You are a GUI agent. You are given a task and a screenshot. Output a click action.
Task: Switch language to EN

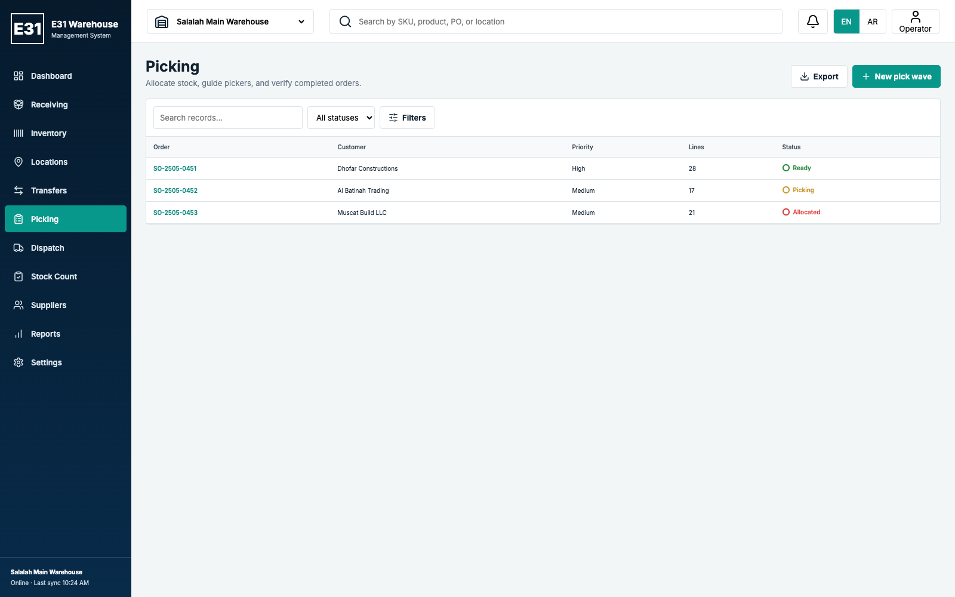[846, 21]
